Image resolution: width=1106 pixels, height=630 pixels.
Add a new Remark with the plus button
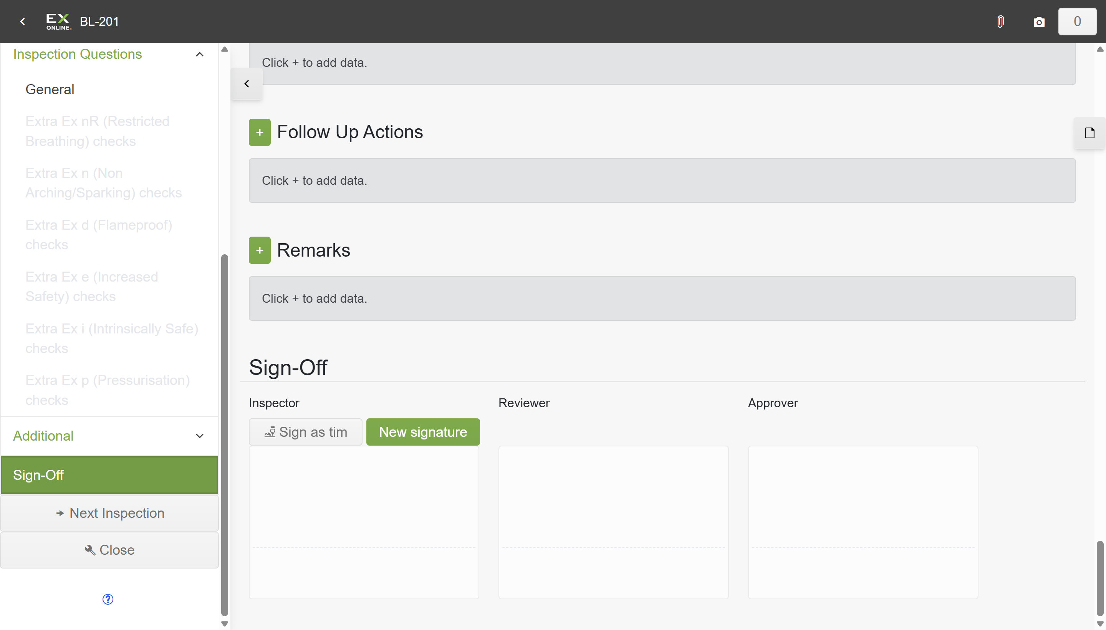tap(260, 250)
